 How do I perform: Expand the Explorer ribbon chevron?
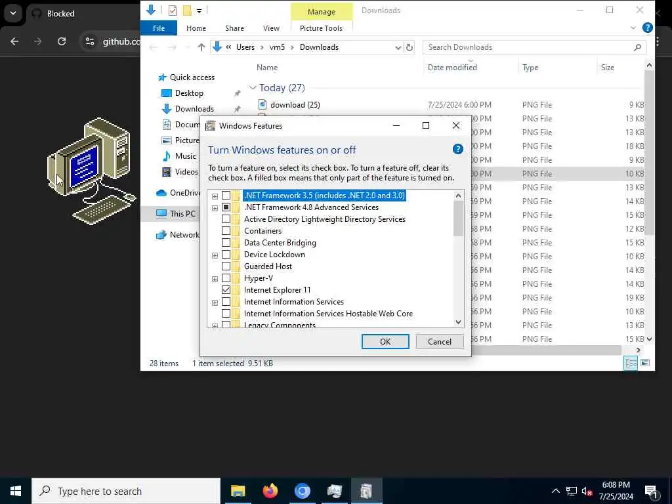pyautogui.click(x=633, y=28)
